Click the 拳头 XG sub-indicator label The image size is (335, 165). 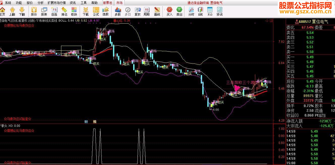[10, 126]
